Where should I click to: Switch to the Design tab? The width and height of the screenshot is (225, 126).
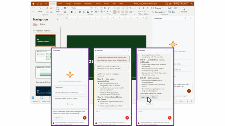[x=68, y=4]
